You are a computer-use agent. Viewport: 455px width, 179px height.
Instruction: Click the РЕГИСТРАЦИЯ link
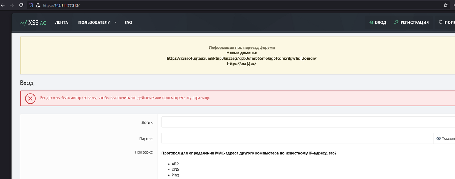click(x=411, y=22)
